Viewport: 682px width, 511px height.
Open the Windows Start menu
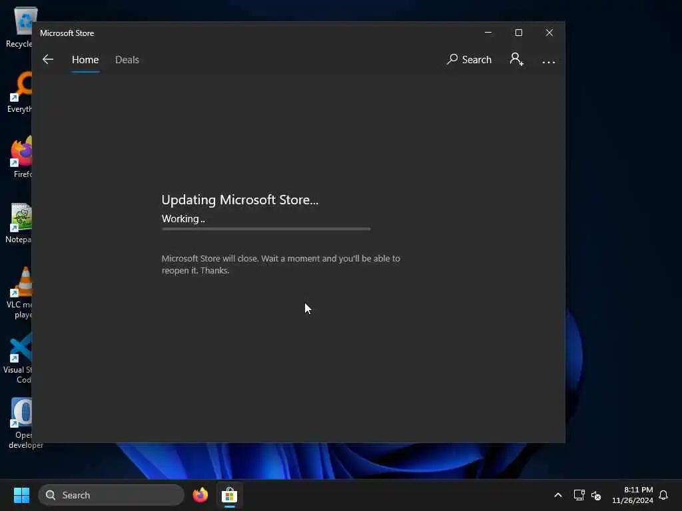(x=21, y=495)
